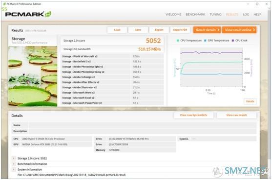272x180 pixels.
Task: Switch to the Benchmark tab
Action: [x=195, y=14]
